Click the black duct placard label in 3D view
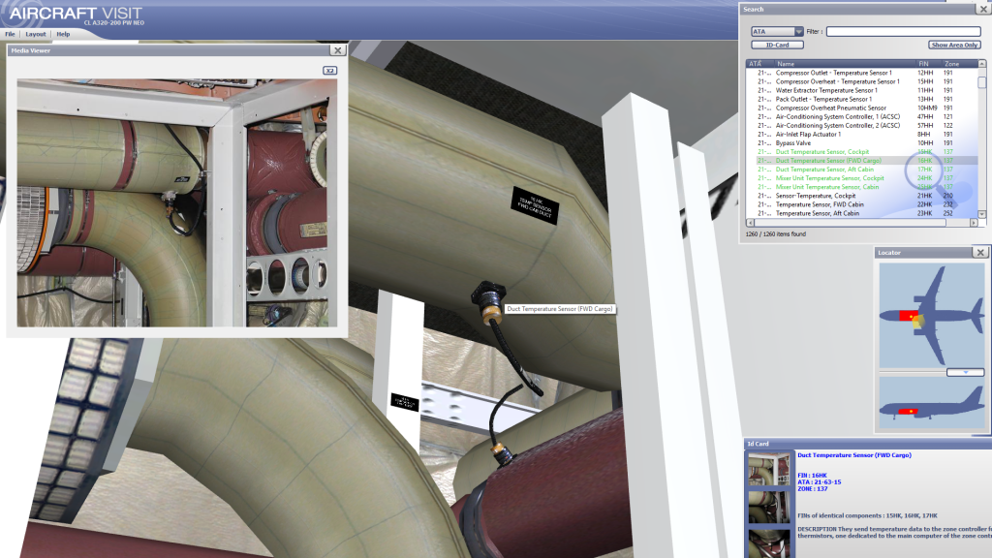The height and width of the screenshot is (558, 992). click(x=535, y=205)
